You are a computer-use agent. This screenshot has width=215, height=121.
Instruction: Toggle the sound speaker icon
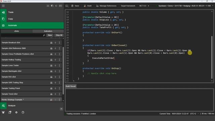(56, 6)
